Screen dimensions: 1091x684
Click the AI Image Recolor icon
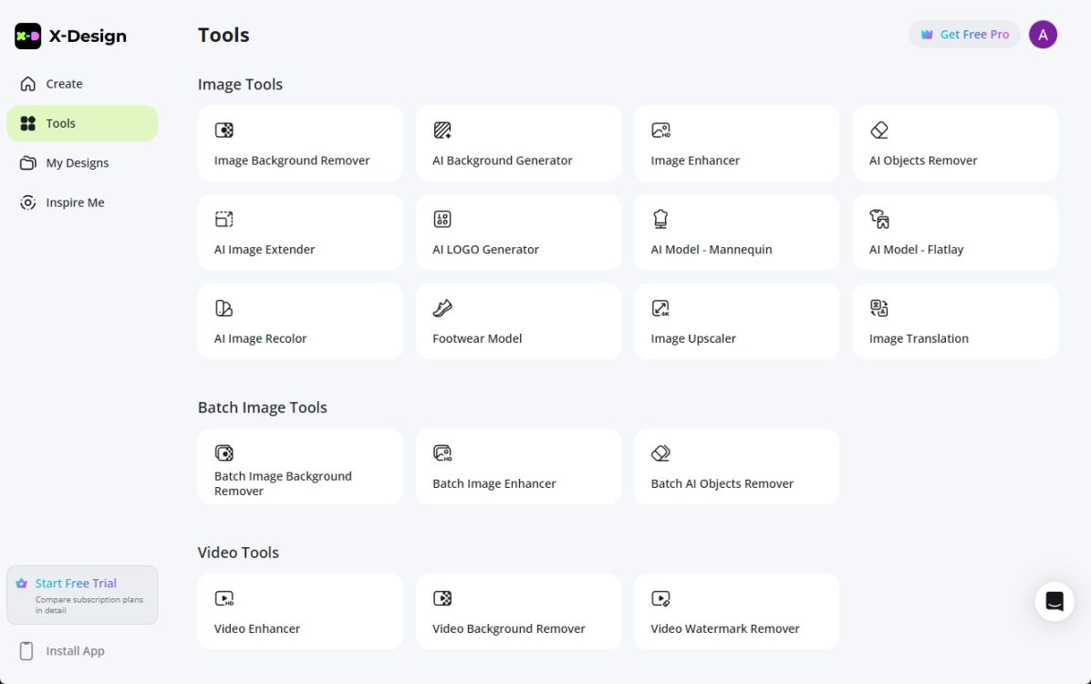pyautogui.click(x=223, y=308)
